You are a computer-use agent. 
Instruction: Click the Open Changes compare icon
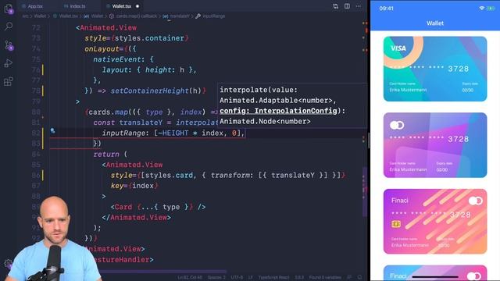point(335,6)
